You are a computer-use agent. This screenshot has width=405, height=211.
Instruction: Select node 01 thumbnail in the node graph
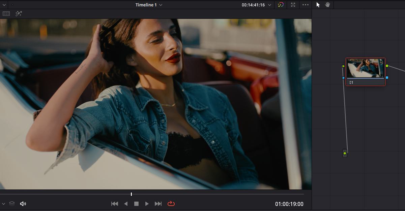point(366,69)
